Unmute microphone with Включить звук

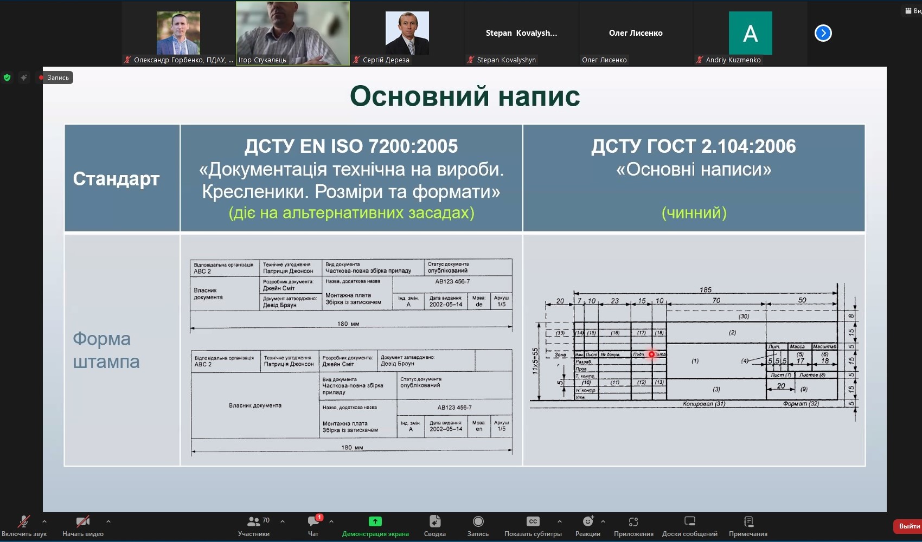tap(24, 526)
